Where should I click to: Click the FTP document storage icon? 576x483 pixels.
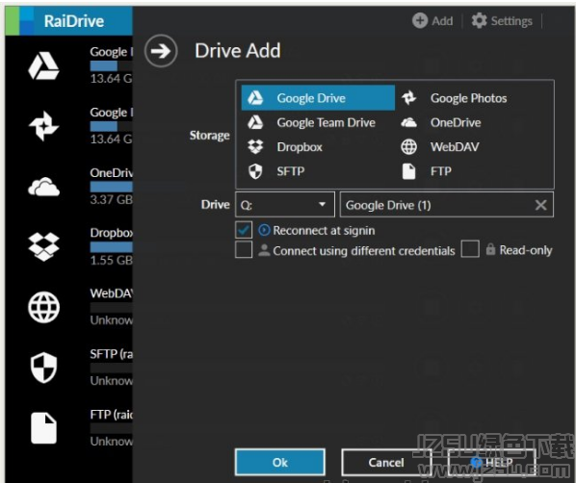pos(408,171)
